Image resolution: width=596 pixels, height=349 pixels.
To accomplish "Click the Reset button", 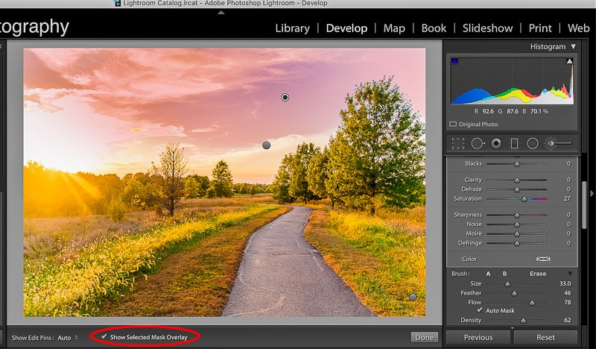I will (546, 338).
